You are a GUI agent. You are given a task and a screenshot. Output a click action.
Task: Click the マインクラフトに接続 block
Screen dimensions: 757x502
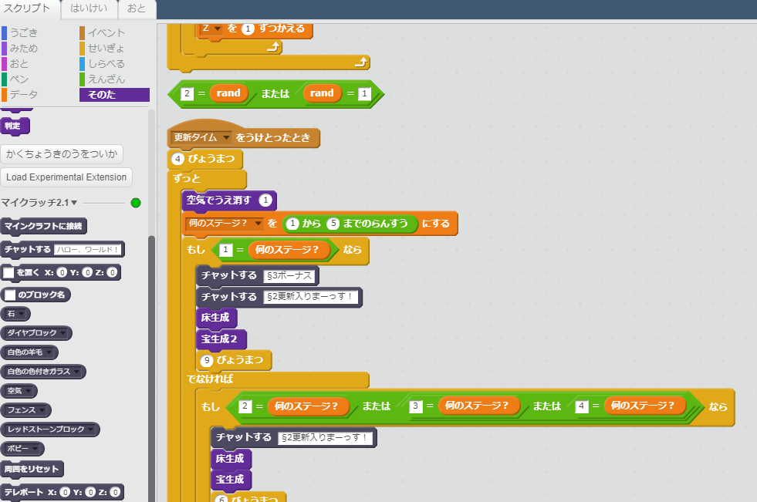[43, 226]
